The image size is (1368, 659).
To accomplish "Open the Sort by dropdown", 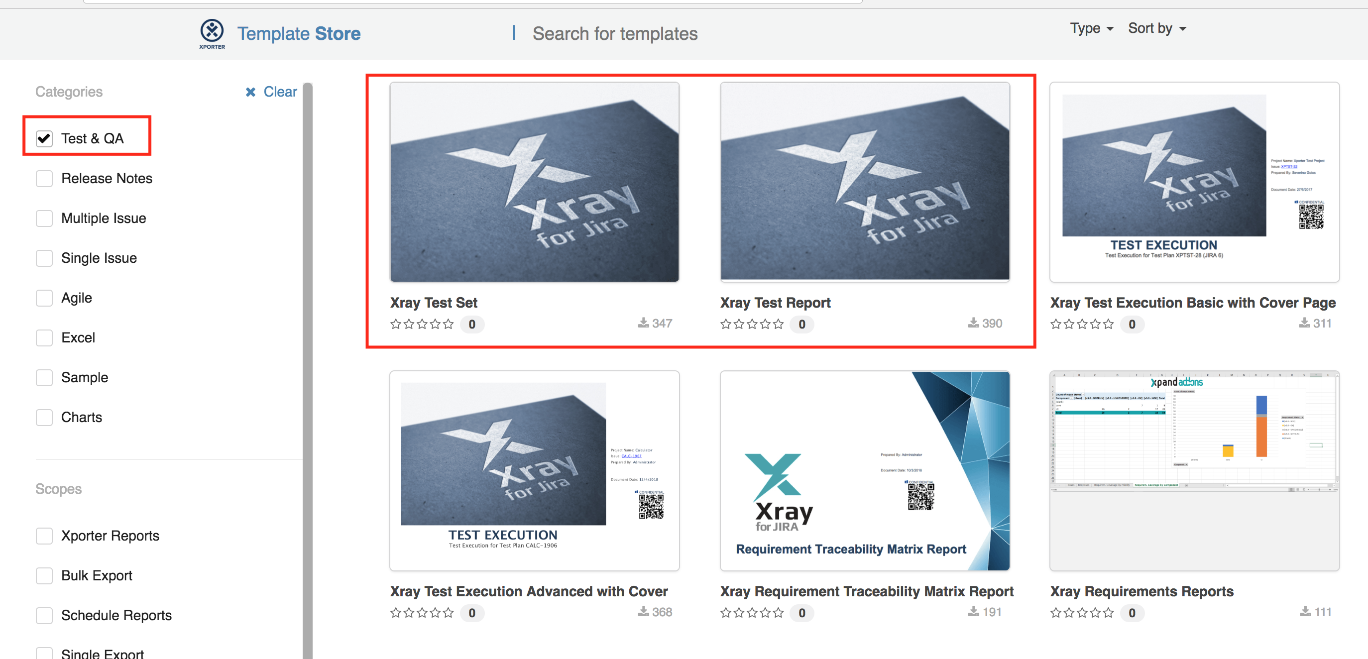I will [1156, 28].
